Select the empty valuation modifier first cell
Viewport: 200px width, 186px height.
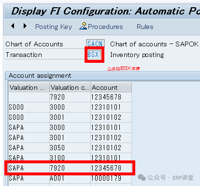(x=29, y=97)
